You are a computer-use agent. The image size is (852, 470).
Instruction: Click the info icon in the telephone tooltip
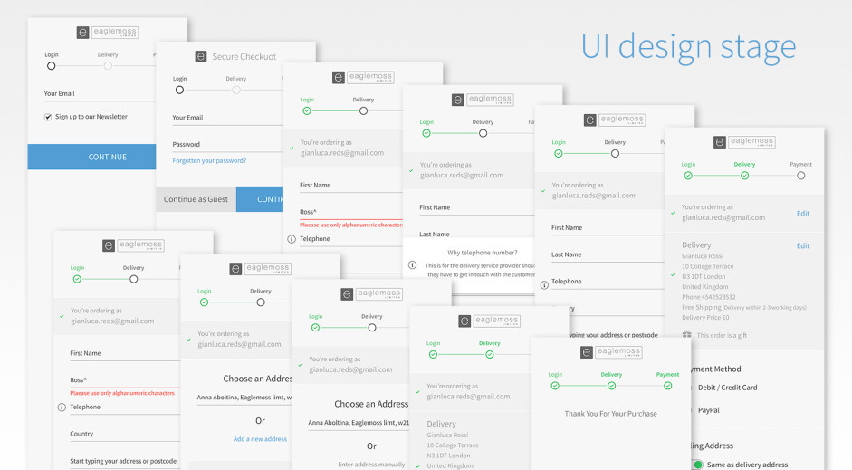412,265
